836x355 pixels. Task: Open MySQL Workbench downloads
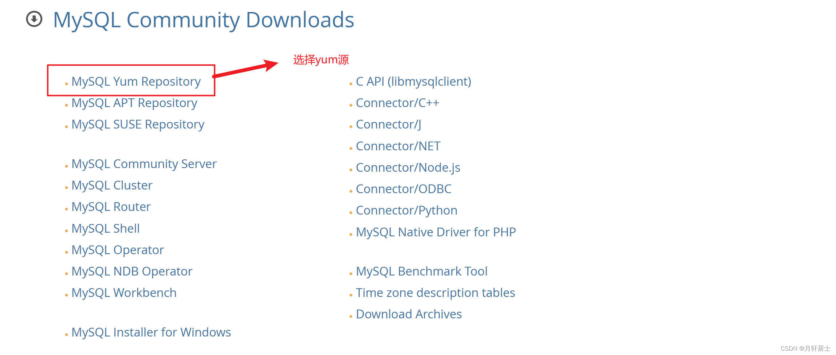click(124, 293)
